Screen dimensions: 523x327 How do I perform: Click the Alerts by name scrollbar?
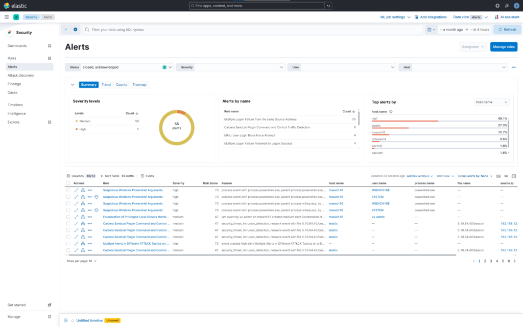click(359, 118)
